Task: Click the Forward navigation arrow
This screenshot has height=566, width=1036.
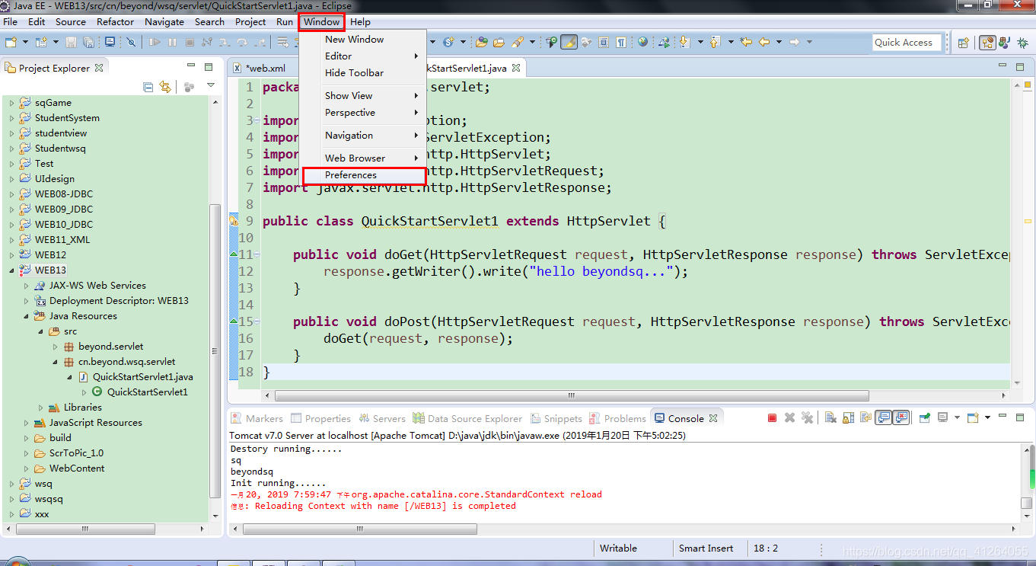Action: pyautogui.click(x=794, y=42)
